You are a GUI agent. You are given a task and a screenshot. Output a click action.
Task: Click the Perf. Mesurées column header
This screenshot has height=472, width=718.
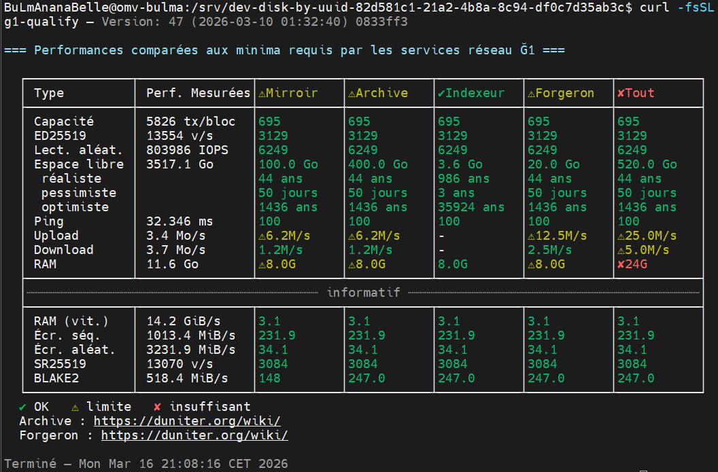tap(198, 94)
